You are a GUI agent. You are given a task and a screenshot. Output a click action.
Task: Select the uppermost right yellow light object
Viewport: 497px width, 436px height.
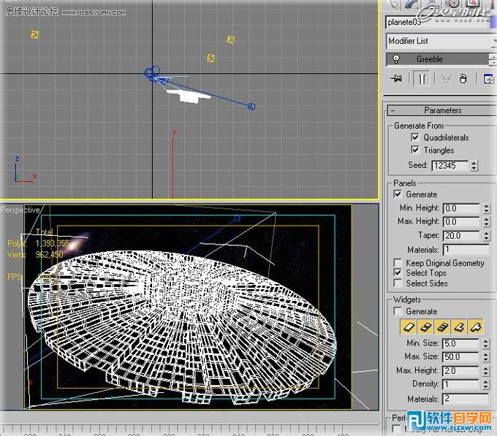point(231,39)
